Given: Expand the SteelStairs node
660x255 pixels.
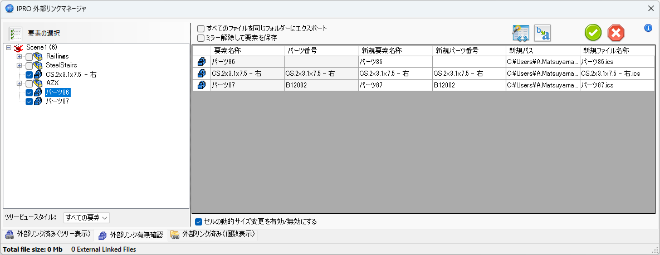Looking at the screenshot, I should point(19,65).
